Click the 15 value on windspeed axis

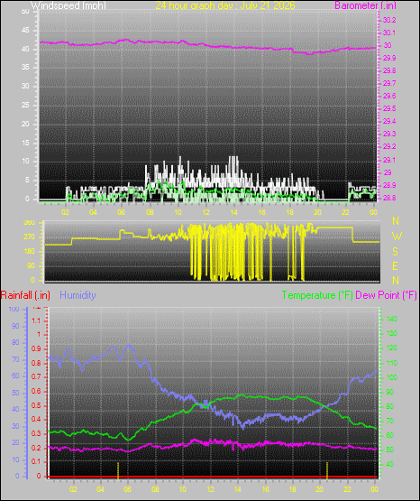25,143
